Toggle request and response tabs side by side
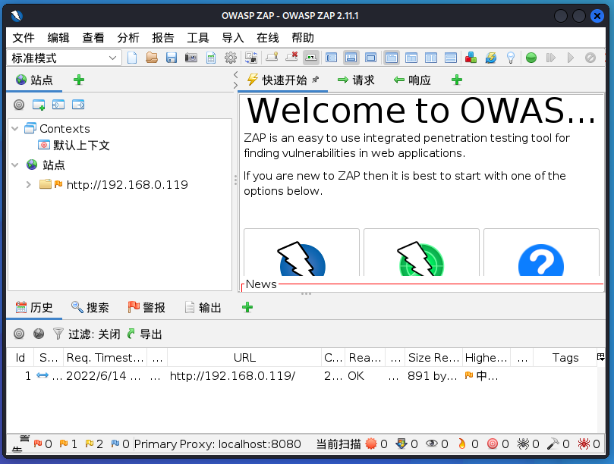 [391, 58]
